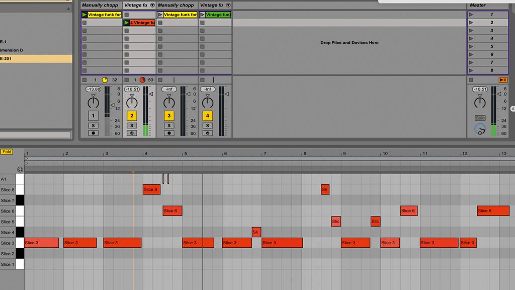Select the Slice 8 MIDI note

(151, 189)
